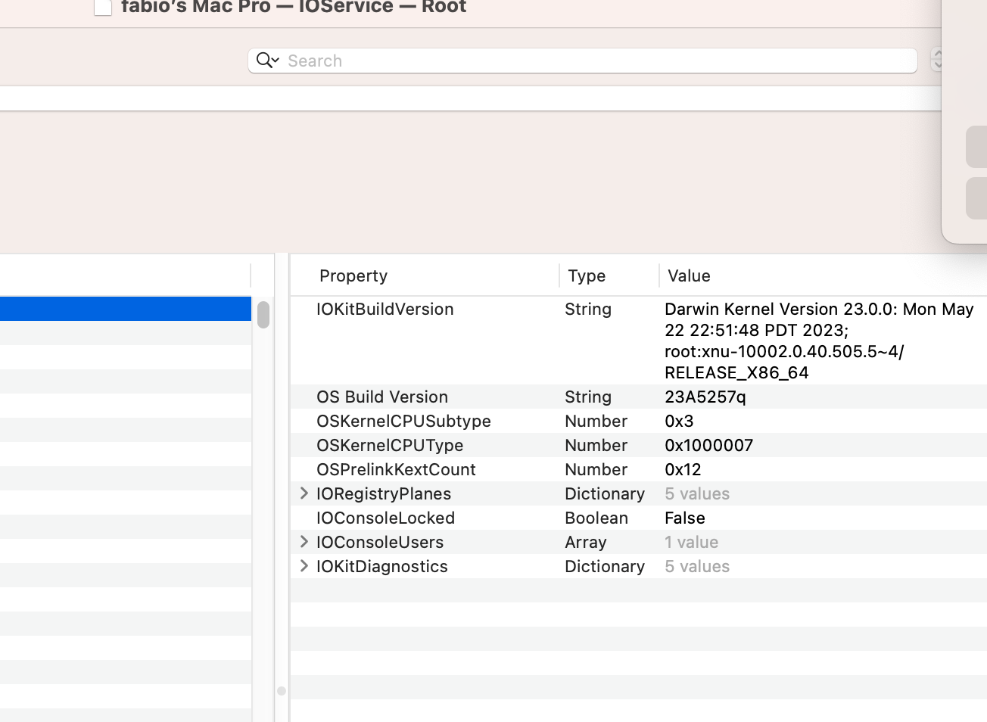The image size is (987, 722).
Task: Expand the IORegistryPlanes dictionary row
Action: coord(304,493)
